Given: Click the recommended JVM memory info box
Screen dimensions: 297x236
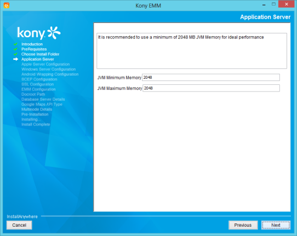Looking at the screenshot, I should tap(192, 51).
